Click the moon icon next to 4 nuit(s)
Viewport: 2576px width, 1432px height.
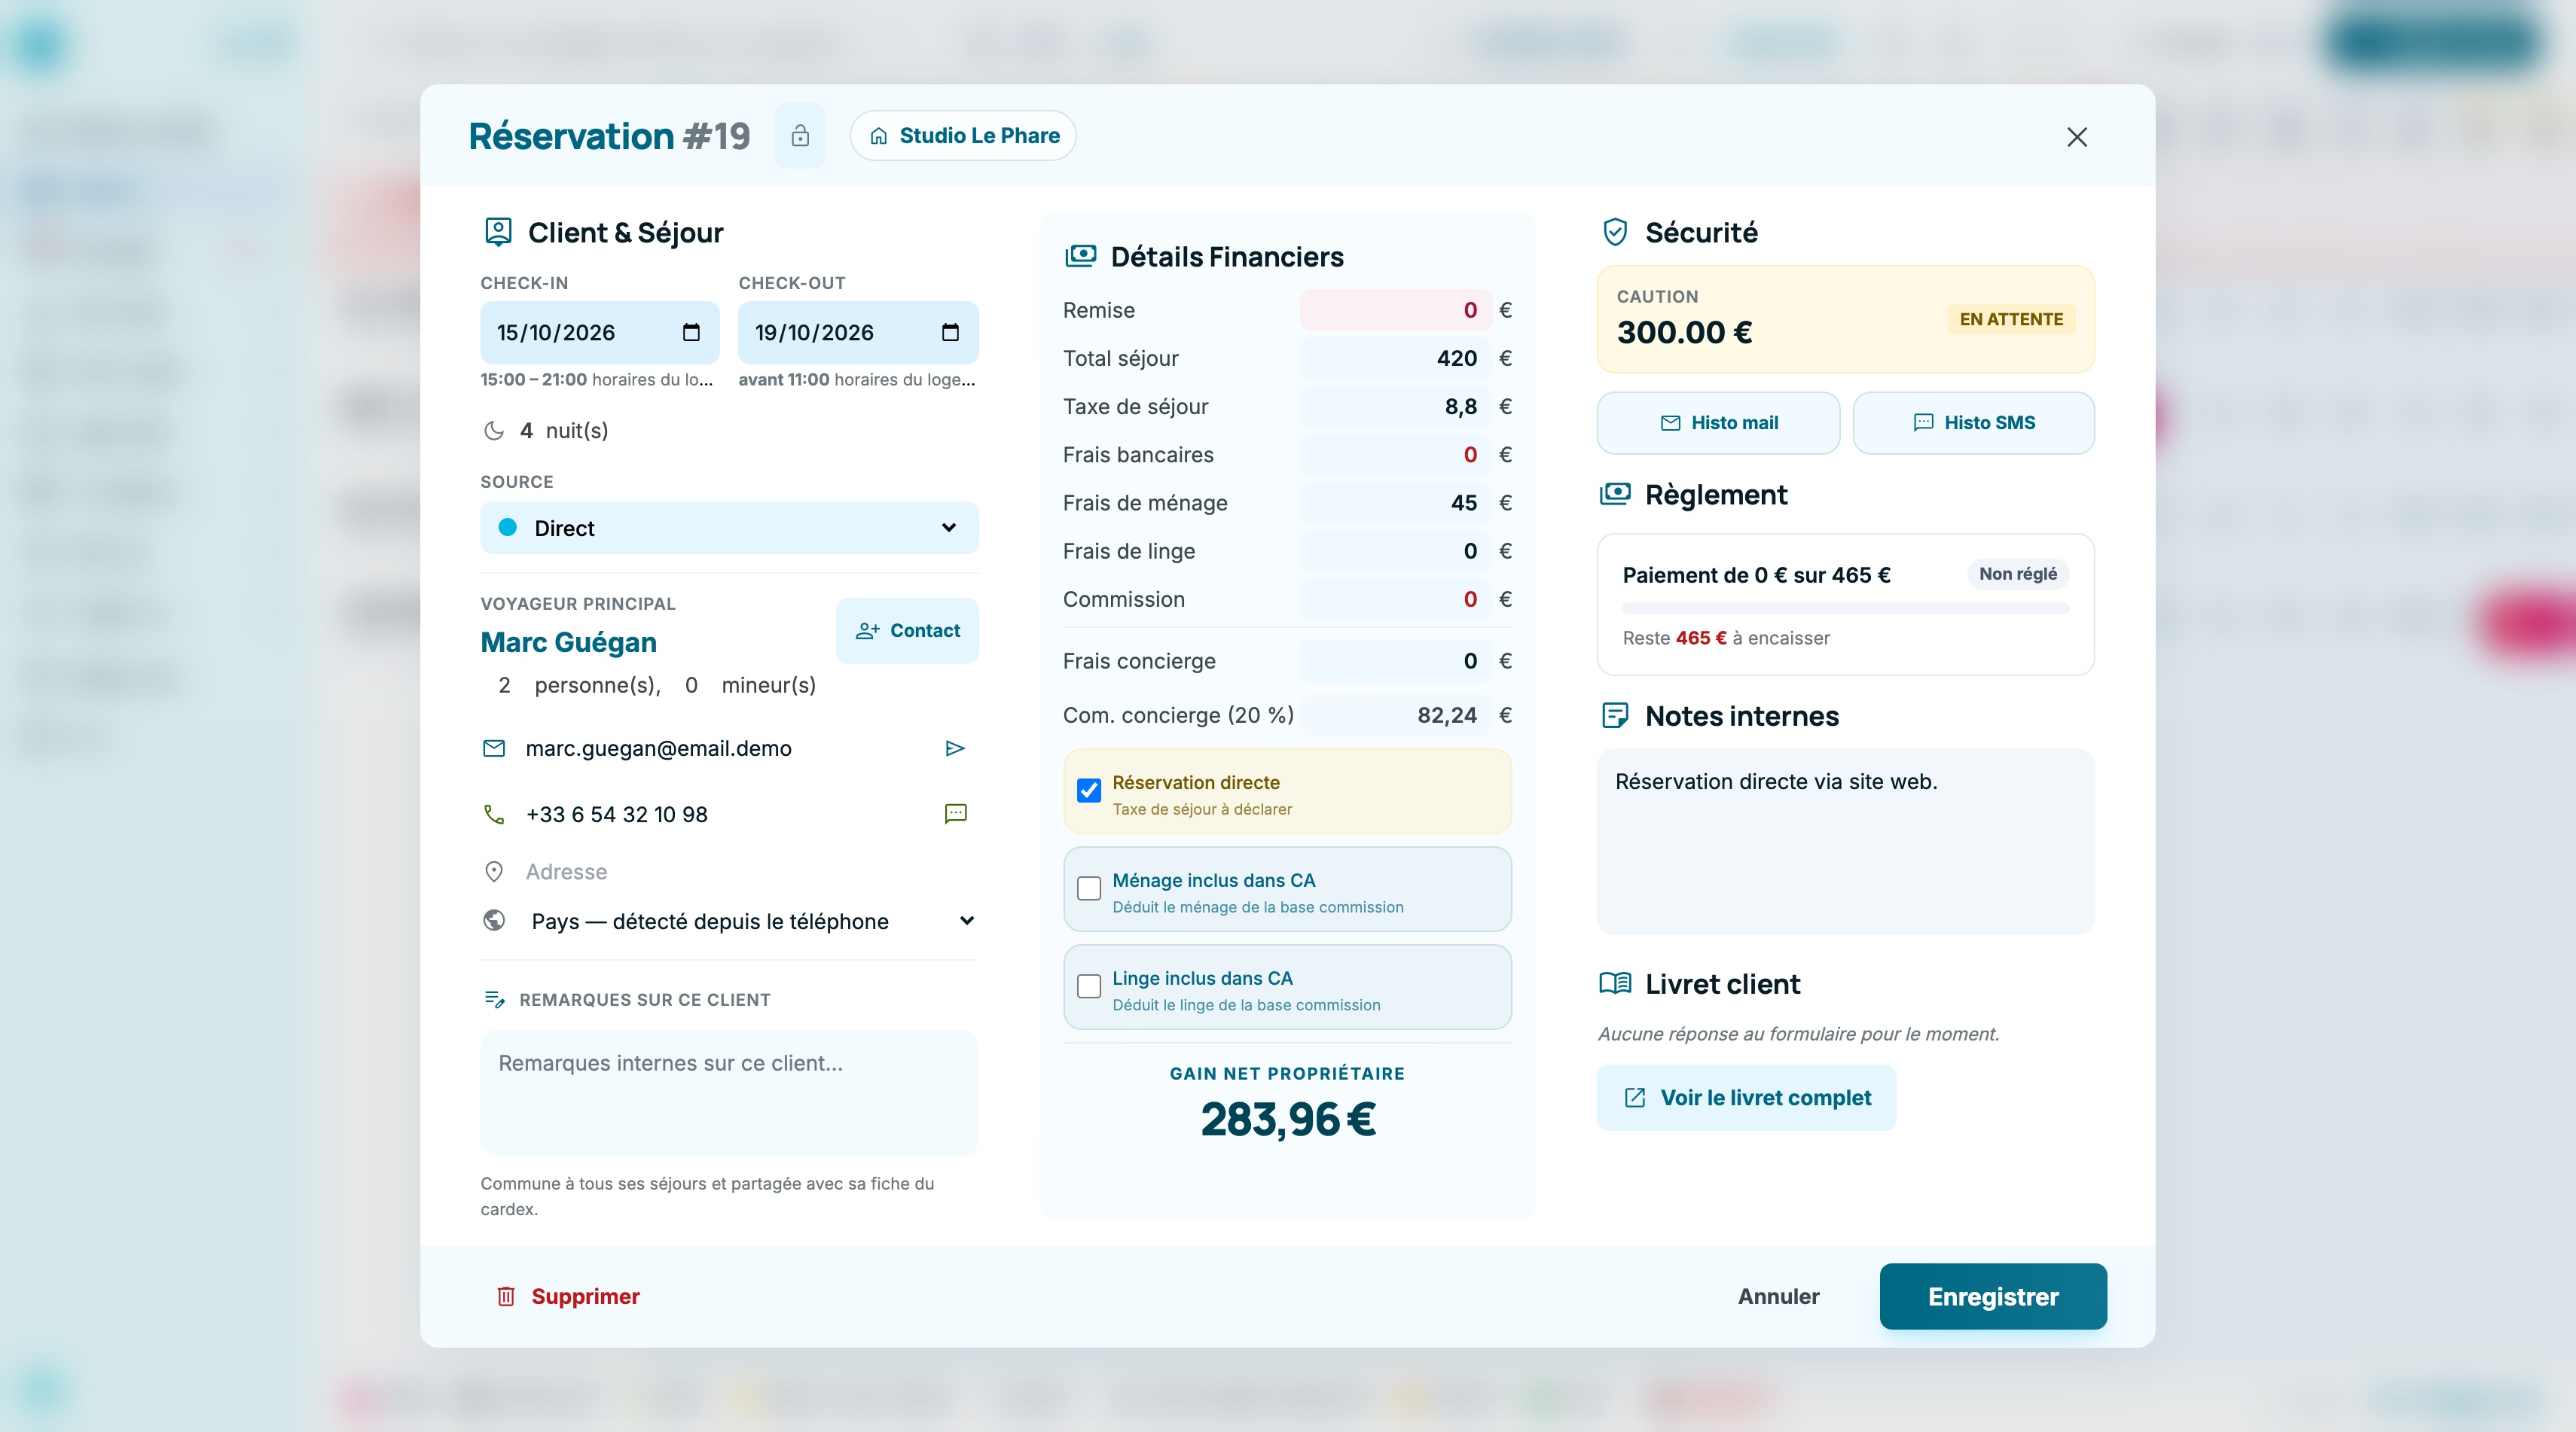tap(494, 431)
